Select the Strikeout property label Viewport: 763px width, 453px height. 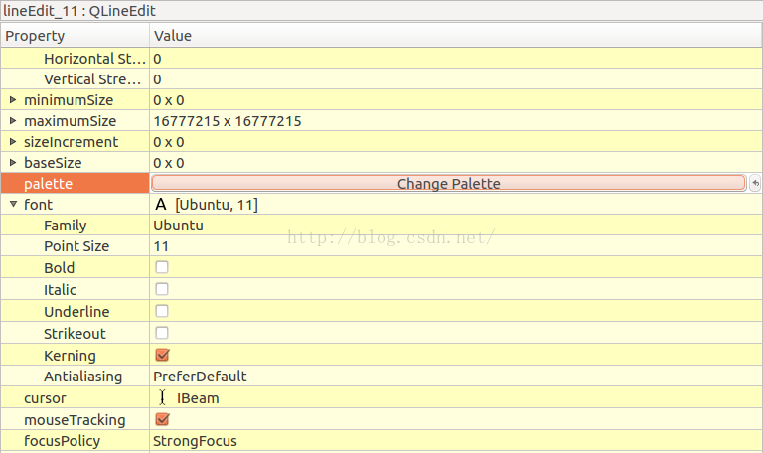tap(75, 334)
